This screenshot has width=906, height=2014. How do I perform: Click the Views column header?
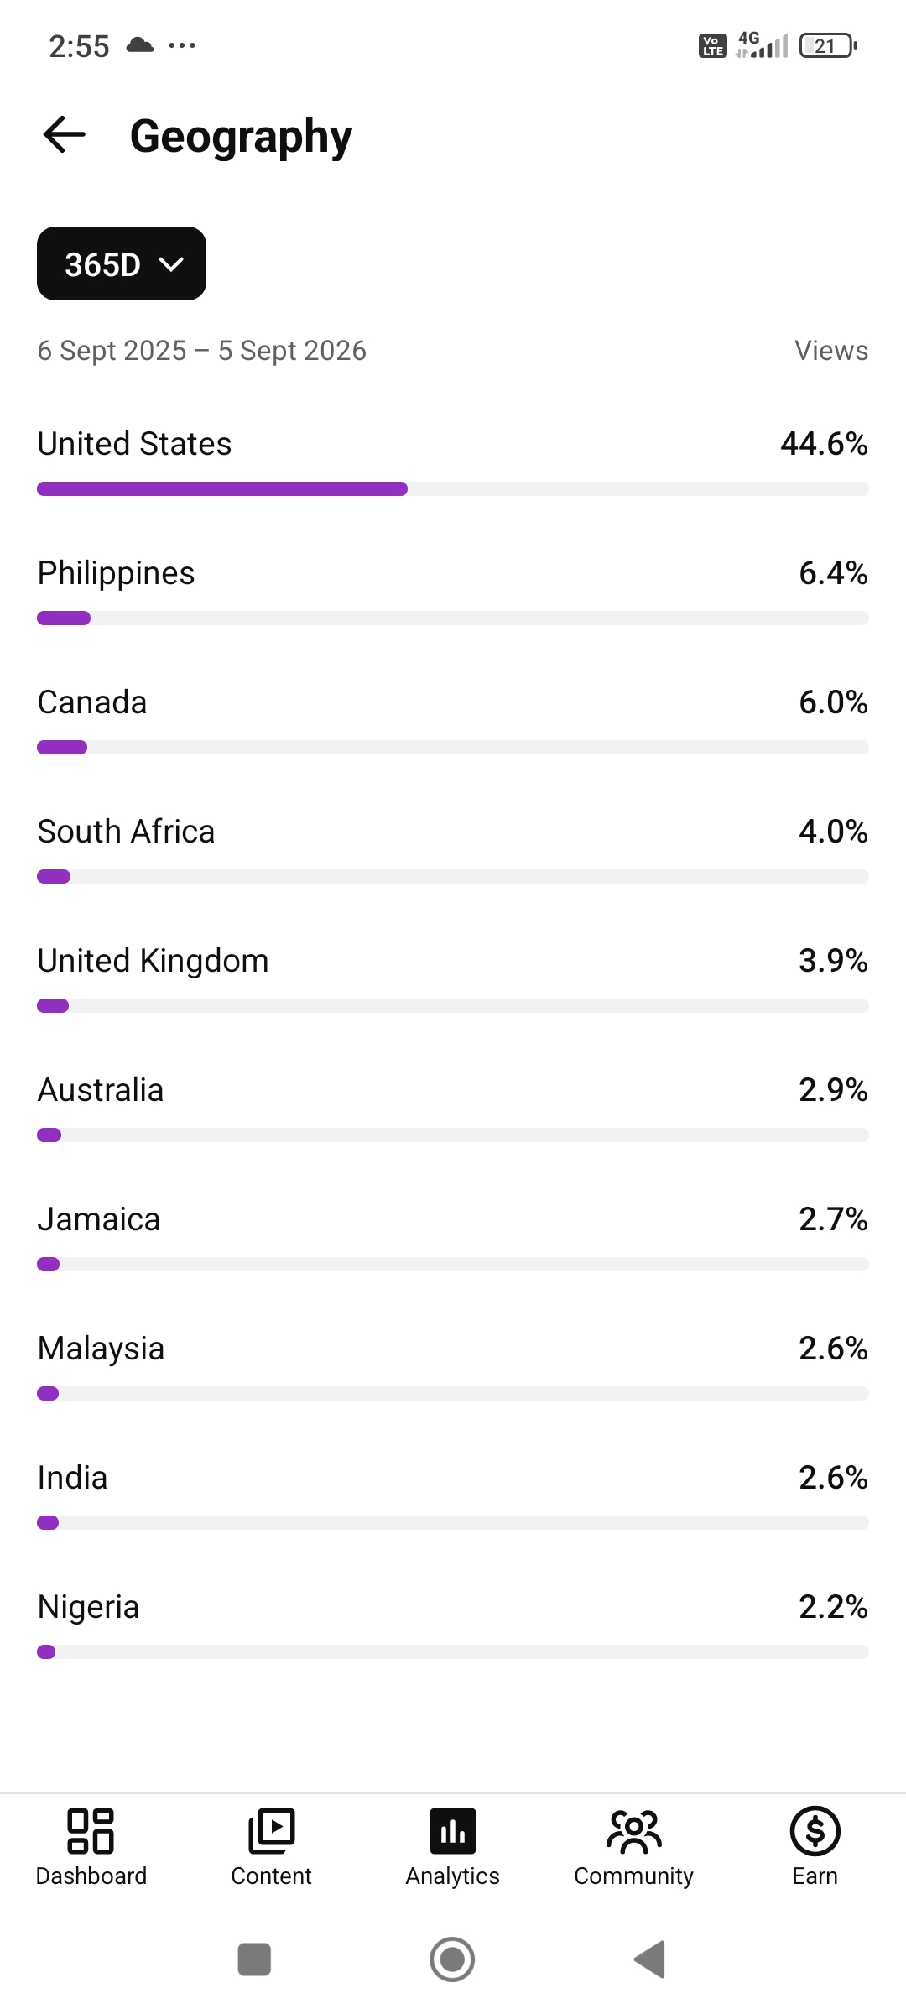(x=831, y=350)
